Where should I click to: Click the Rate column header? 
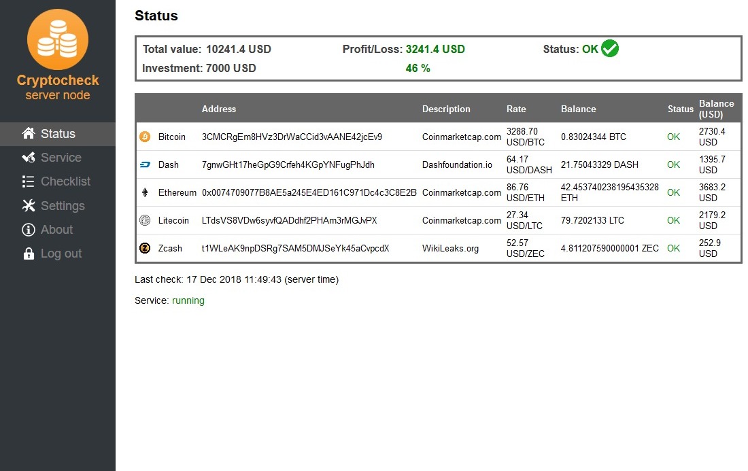point(516,109)
